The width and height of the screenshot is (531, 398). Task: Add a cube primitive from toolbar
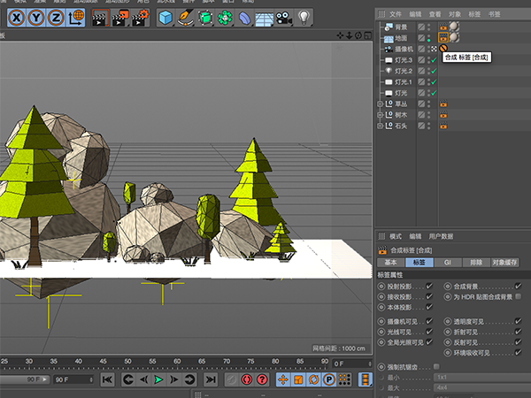(165, 17)
